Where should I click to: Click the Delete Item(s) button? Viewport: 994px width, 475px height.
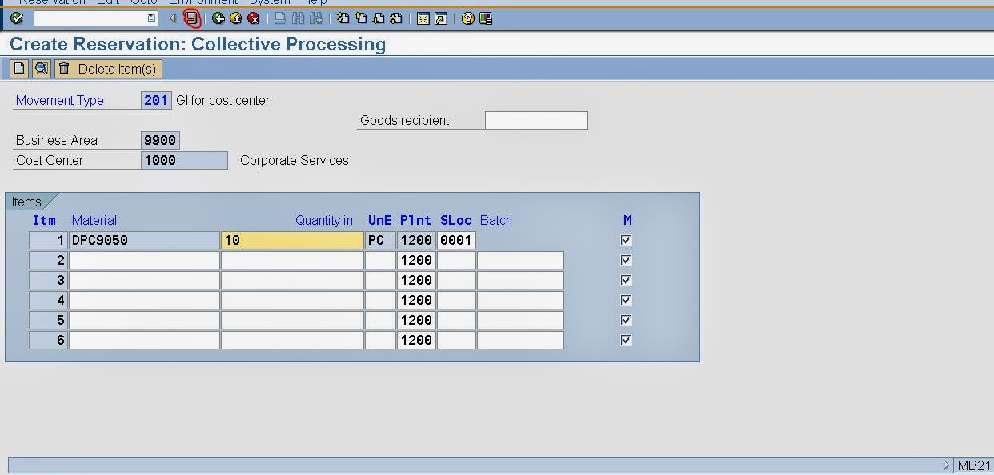pyautogui.click(x=108, y=68)
